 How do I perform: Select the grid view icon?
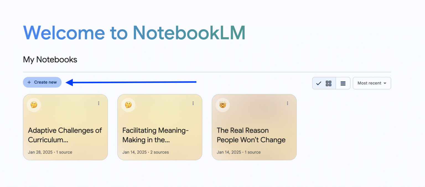(328, 83)
